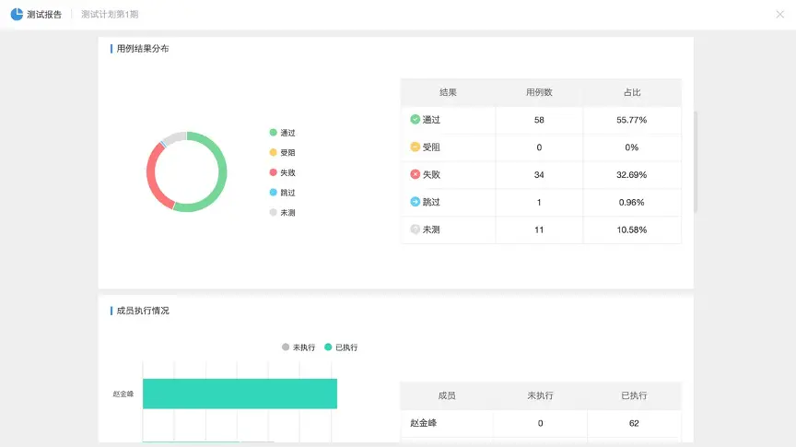796x447 pixels.
Task: Click the 用例结果分布 section heading
Action: 143,49
